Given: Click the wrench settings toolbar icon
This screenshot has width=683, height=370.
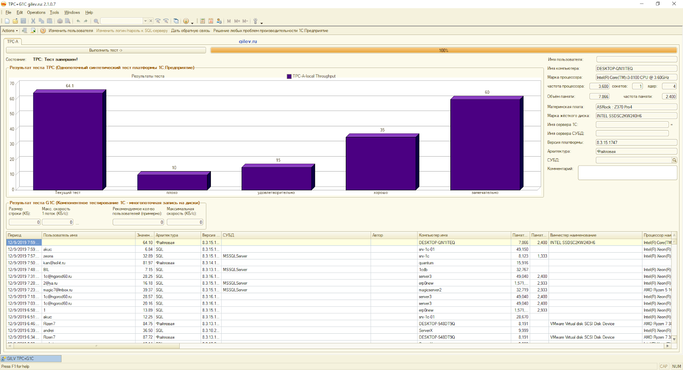Looking at the screenshot, I should 255,21.
